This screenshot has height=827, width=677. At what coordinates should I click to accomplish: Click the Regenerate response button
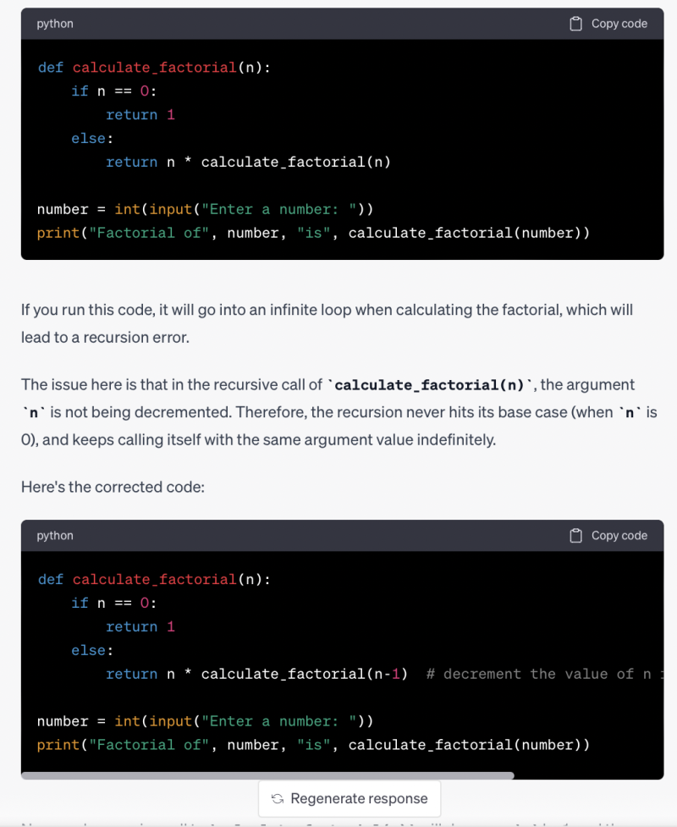tap(349, 797)
